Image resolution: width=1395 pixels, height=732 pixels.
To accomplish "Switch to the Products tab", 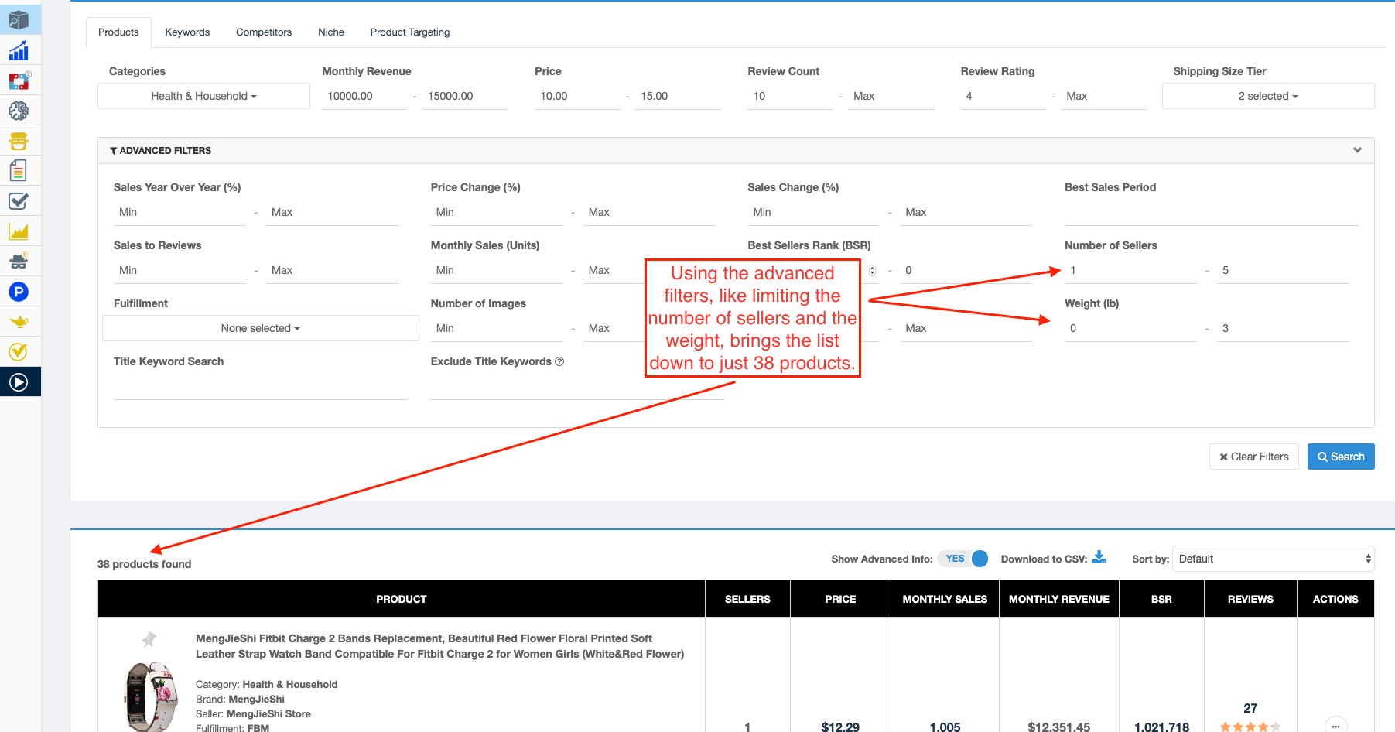I will (118, 32).
